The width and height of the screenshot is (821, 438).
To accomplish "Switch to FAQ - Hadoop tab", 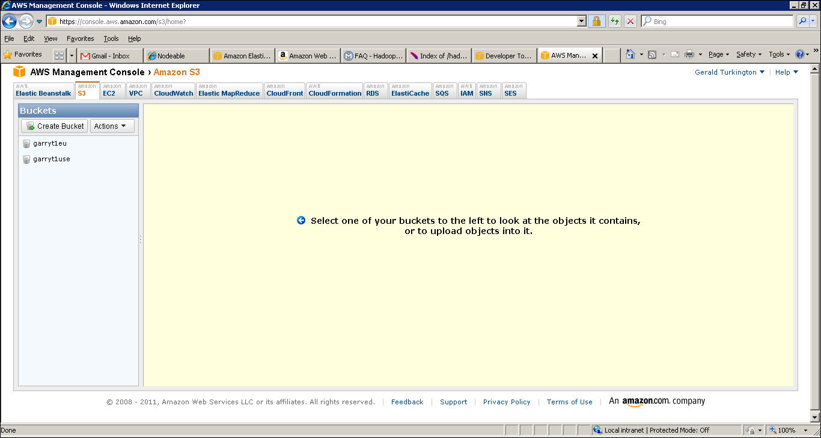I will pos(374,56).
